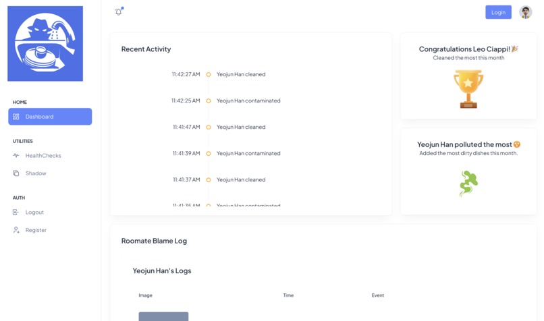Click the Dashboard grid icon
Image resolution: width=544 pixels, height=321 pixels.
coord(16,117)
